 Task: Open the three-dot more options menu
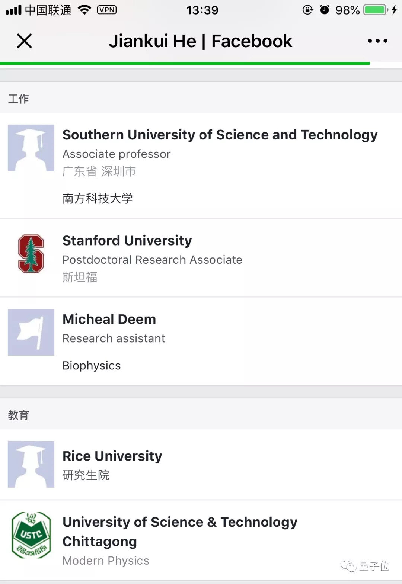pyautogui.click(x=377, y=41)
